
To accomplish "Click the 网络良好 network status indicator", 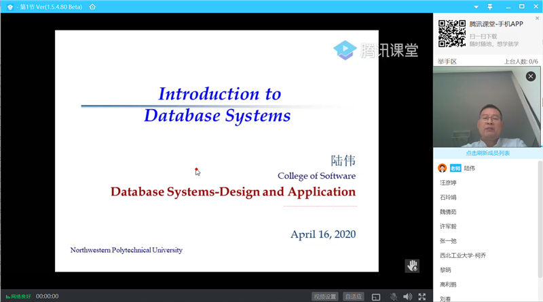I will point(18,297).
